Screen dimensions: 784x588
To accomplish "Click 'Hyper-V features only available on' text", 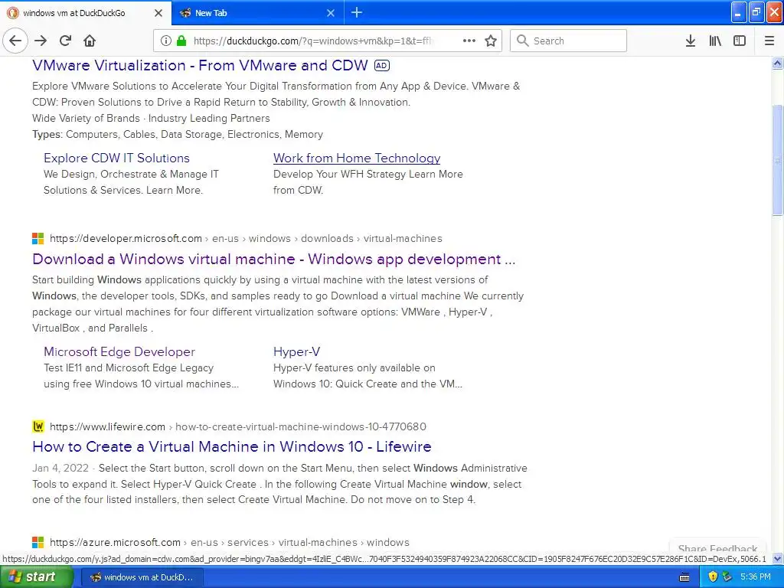I will point(354,367).
